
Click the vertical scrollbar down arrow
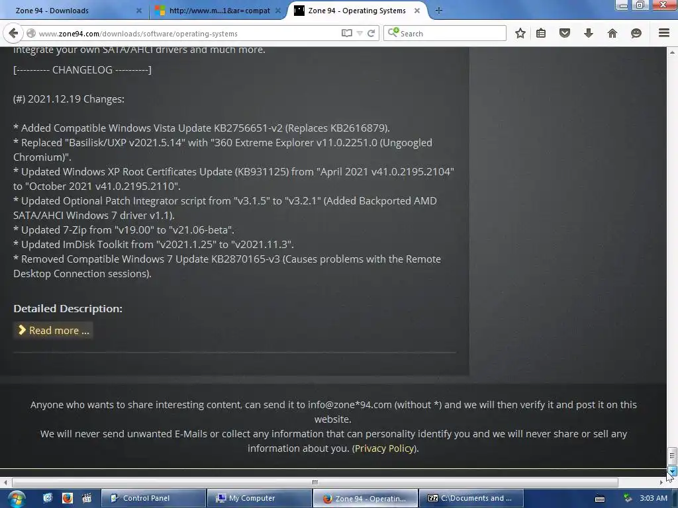point(672,471)
